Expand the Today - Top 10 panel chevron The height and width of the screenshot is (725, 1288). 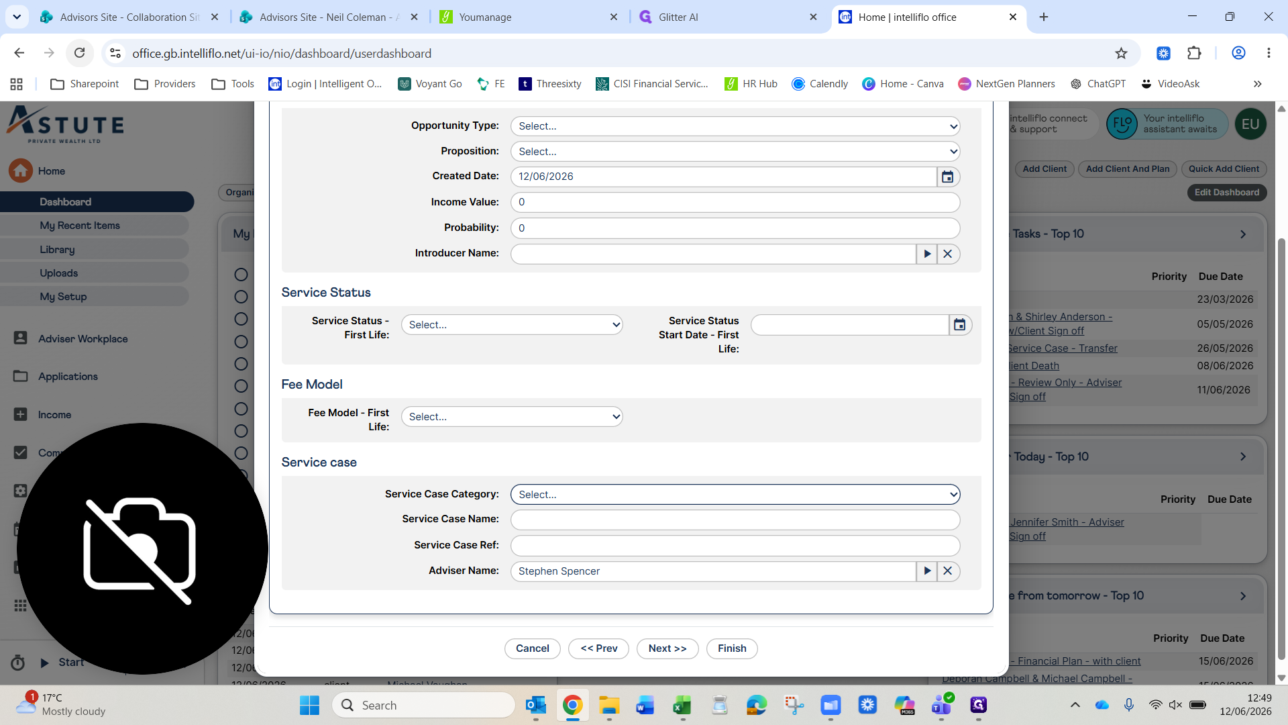pos(1243,456)
